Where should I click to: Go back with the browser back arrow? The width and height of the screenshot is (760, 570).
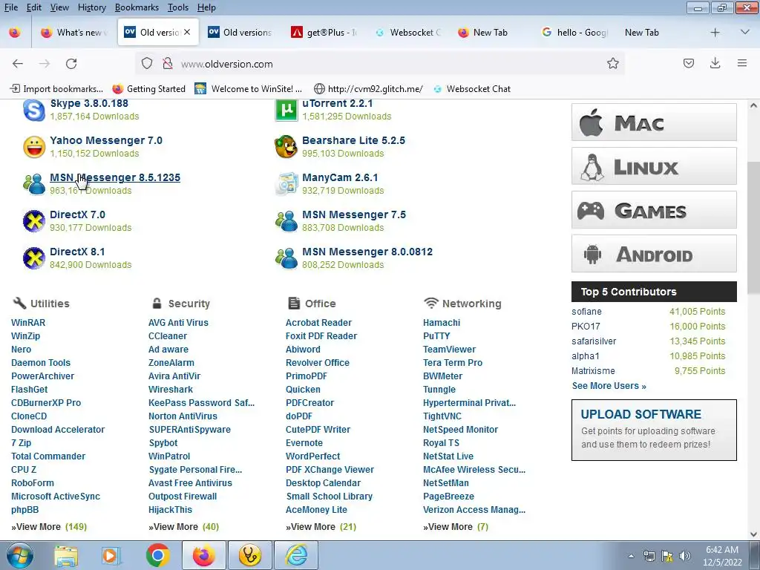[18, 64]
